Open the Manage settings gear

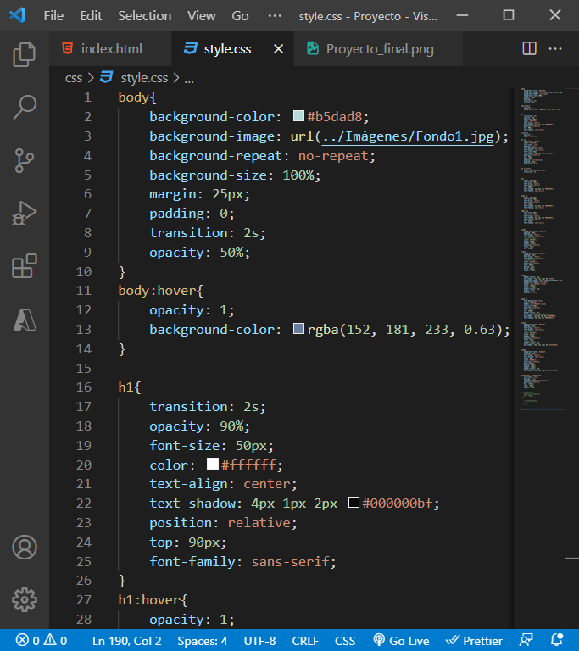pos(25,599)
